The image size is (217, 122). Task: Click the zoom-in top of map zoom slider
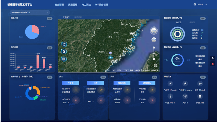click(x=154, y=48)
